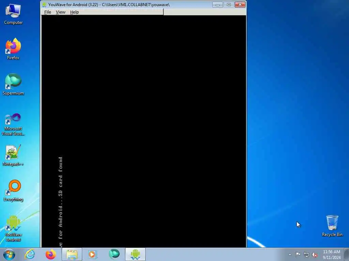Launch Firefox from the taskbar
The image size is (349, 261).
pyautogui.click(x=51, y=254)
